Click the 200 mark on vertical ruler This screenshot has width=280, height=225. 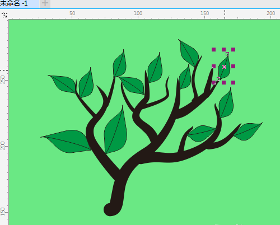tap(3, 146)
